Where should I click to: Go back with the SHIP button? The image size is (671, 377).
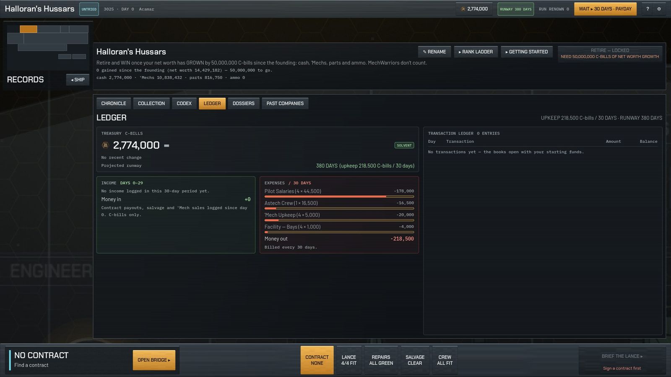click(78, 80)
